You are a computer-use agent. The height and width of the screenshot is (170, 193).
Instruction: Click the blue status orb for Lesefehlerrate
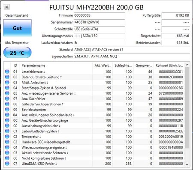[7, 72]
